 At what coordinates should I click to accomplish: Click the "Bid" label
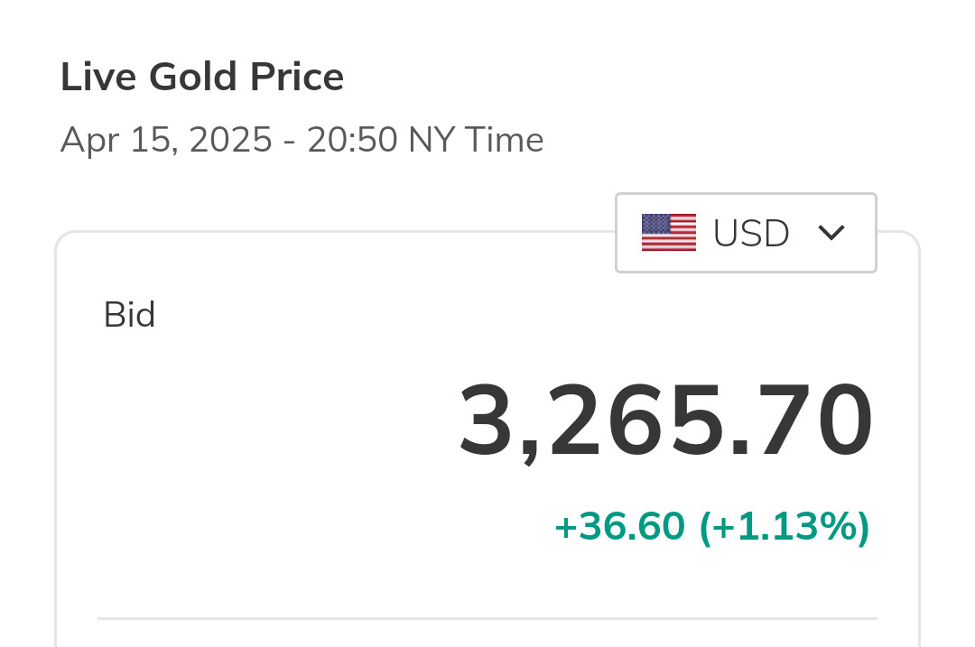click(x=130, y=315)
